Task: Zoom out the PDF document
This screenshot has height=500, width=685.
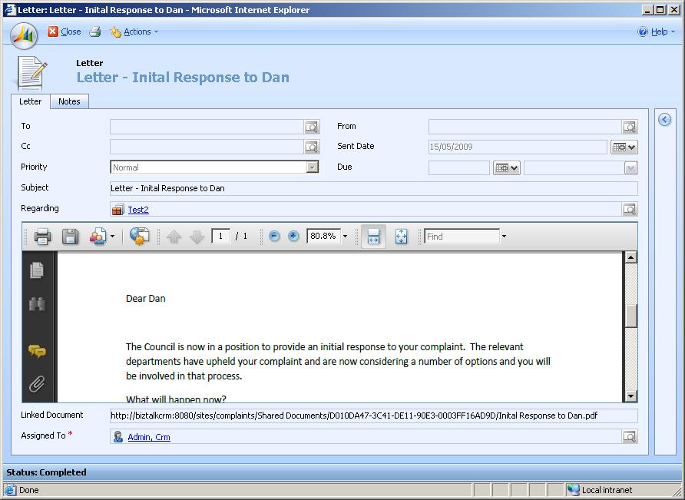Action: click(x=274, y=237)
